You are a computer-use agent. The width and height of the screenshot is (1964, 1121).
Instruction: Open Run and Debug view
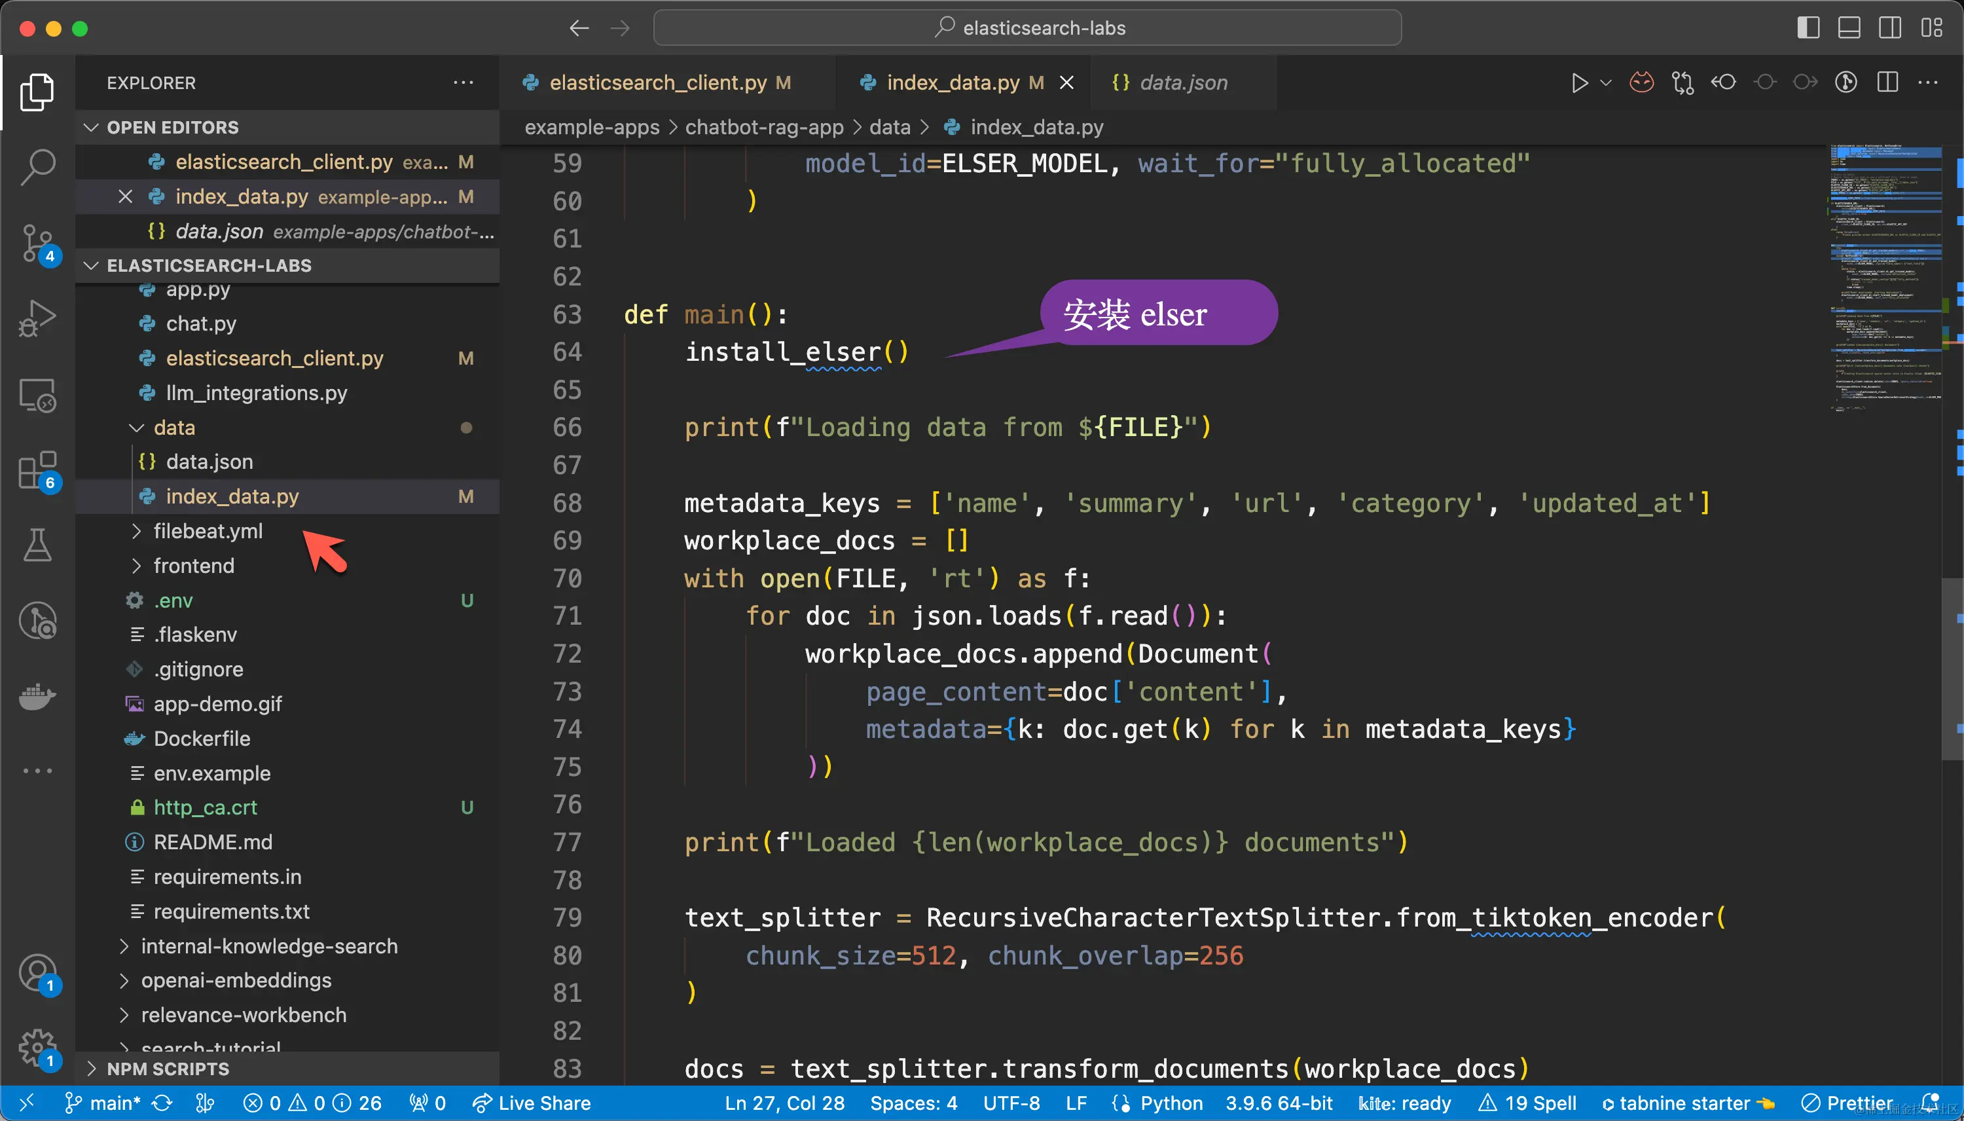(37, 318)
